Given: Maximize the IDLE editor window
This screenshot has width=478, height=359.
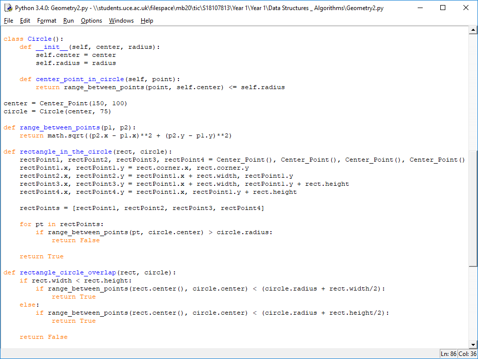Looking at the screenshot, I should click(443, 8).
